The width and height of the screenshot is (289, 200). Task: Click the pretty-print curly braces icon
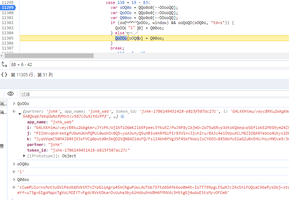pos(4,75)
